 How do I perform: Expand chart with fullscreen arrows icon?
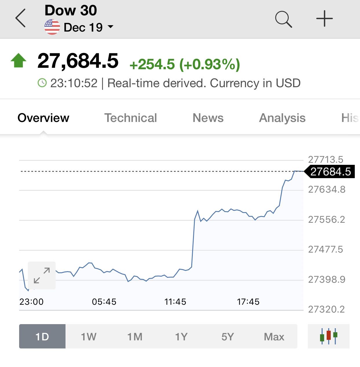click(42, 275)
